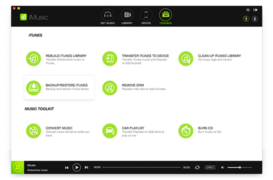Click the yellow minimize window button
Viewport: 273px width, 180px height.
[x=19, y=8]
